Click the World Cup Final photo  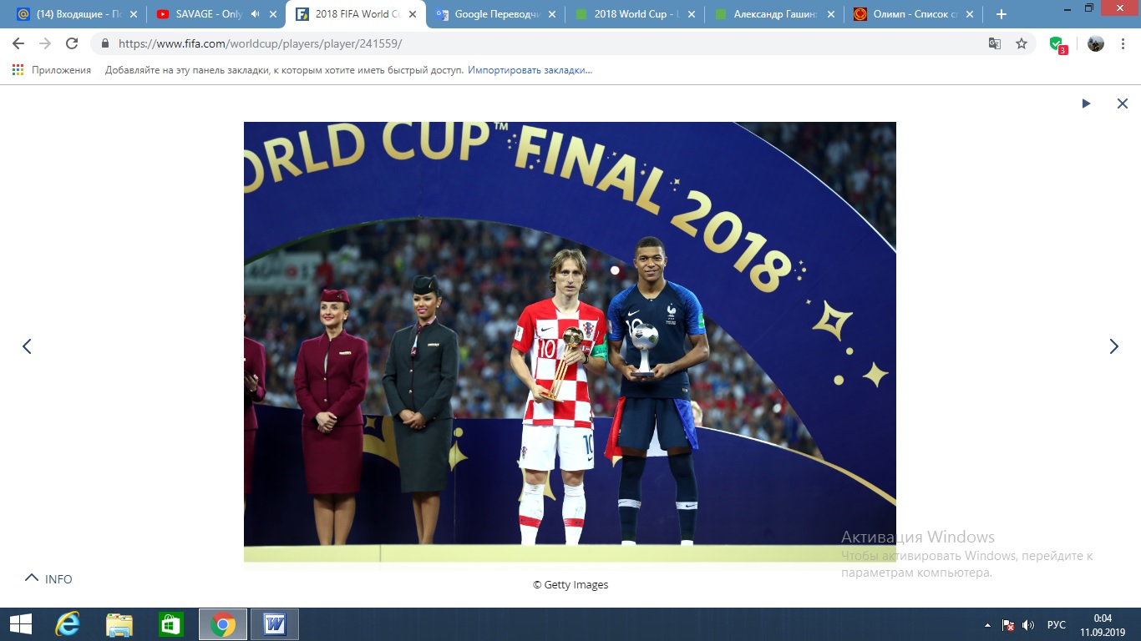point(570,342)
